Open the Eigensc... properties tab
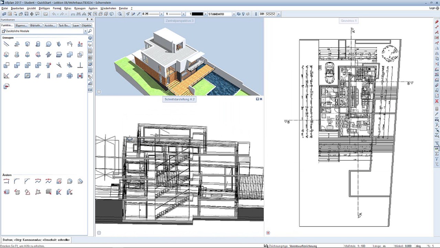 point(22,25)
